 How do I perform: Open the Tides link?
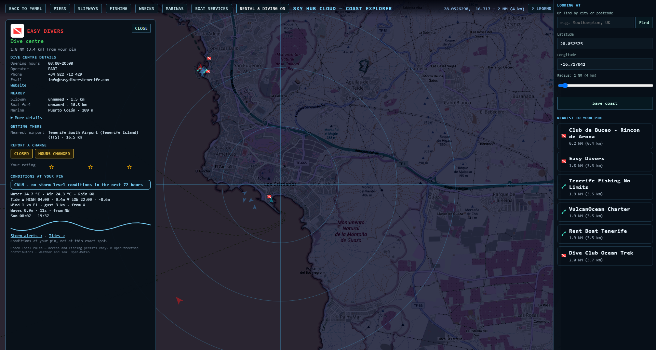(x=57, y=236)
